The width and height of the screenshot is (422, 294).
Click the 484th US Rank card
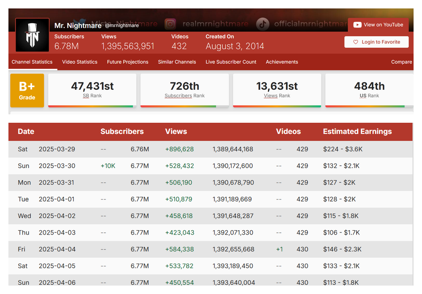369,89
